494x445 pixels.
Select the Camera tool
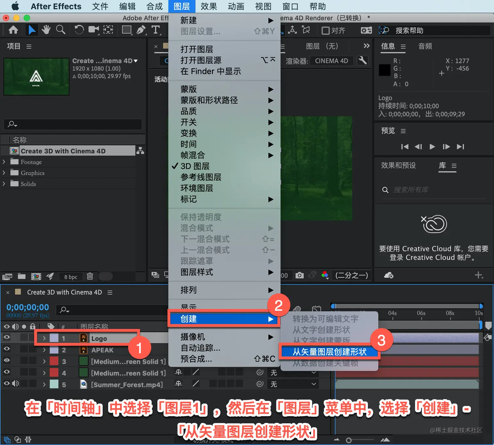(94, 30)
